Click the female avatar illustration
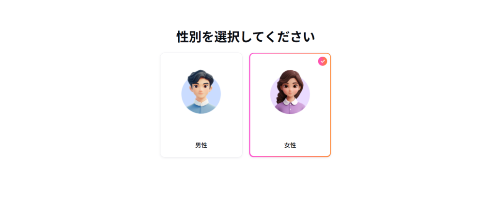The height and width of the screenshot is (201, 496). pos(290,92)
